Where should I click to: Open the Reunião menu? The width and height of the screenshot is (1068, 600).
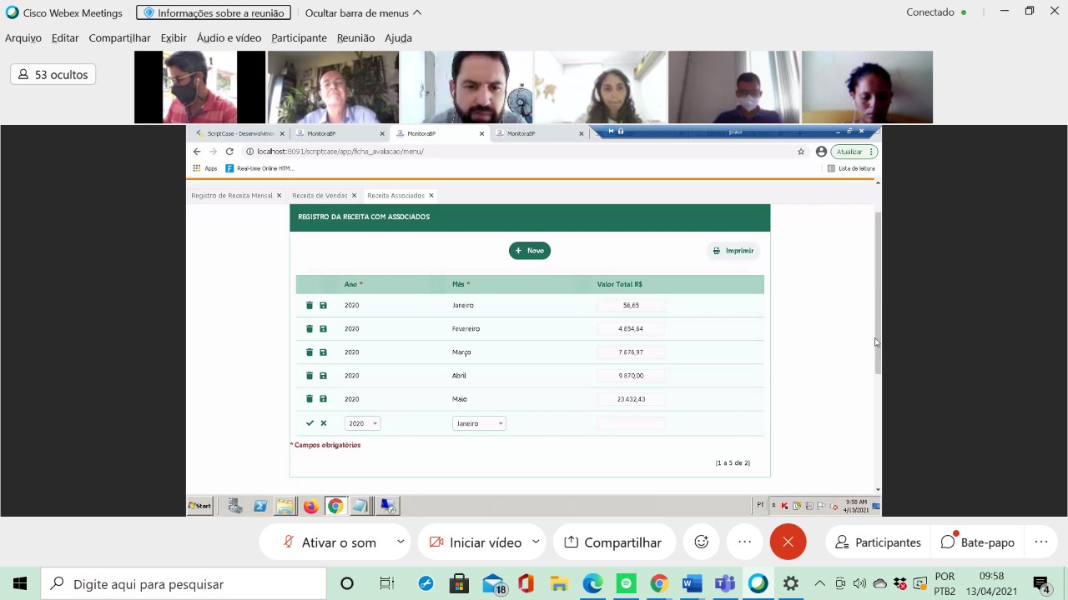(x=355, y=37)
